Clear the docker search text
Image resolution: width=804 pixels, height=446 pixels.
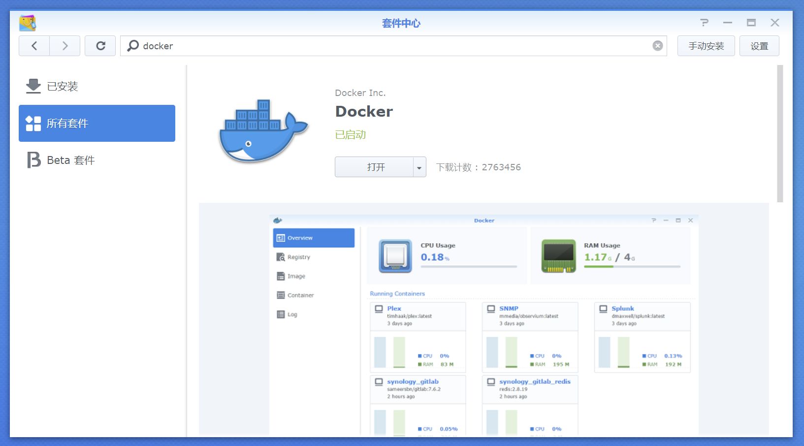pyautogui.click(x=657, y=46)
